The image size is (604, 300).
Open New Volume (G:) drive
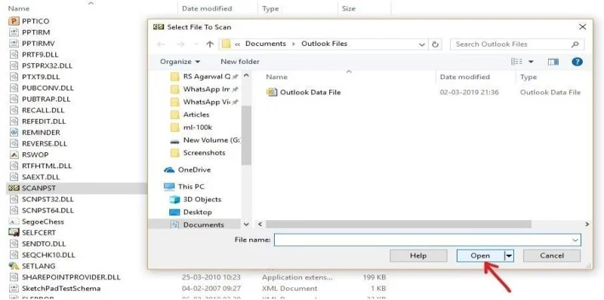click(x=205, y=140)
